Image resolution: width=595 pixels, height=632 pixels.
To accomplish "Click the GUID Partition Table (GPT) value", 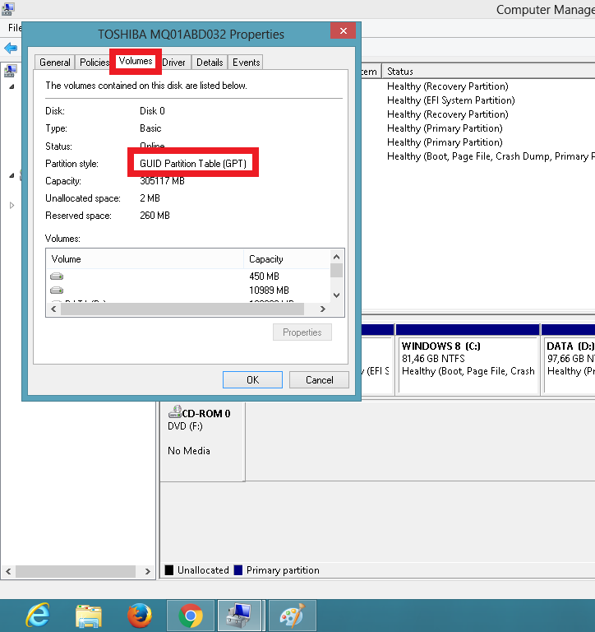I will point(193,164).
